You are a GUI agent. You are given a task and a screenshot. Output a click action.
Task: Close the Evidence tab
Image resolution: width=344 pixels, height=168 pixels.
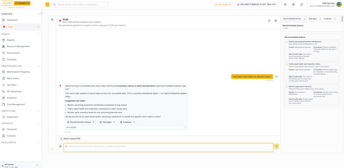(335, 19)
